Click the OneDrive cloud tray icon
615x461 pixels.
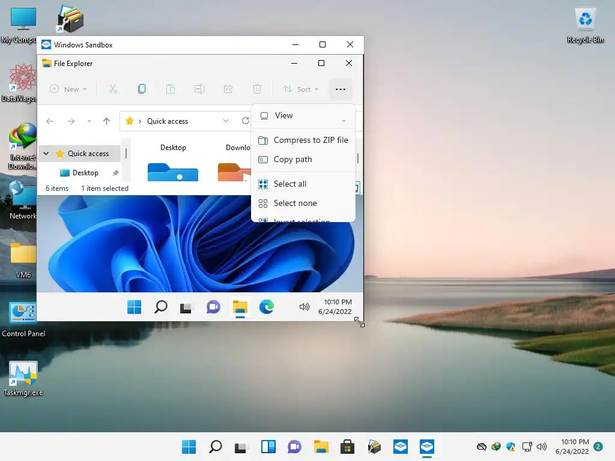[x=481, y=447]
